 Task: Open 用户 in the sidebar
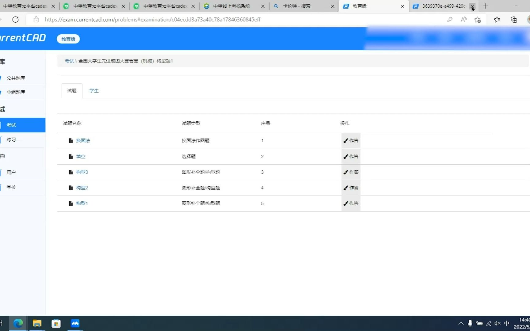pos(11,172)
